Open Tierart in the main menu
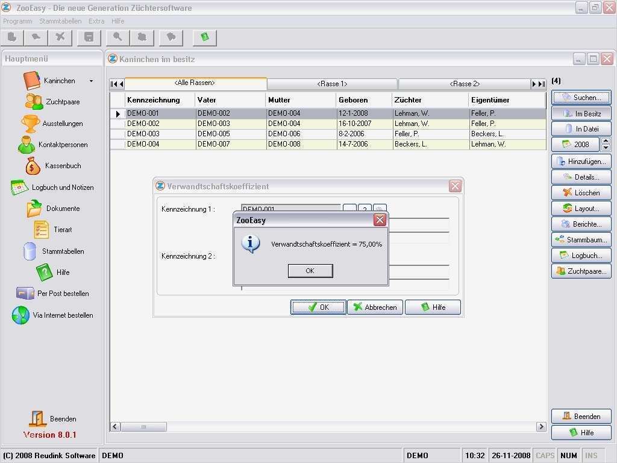 [x=53, y=230]
